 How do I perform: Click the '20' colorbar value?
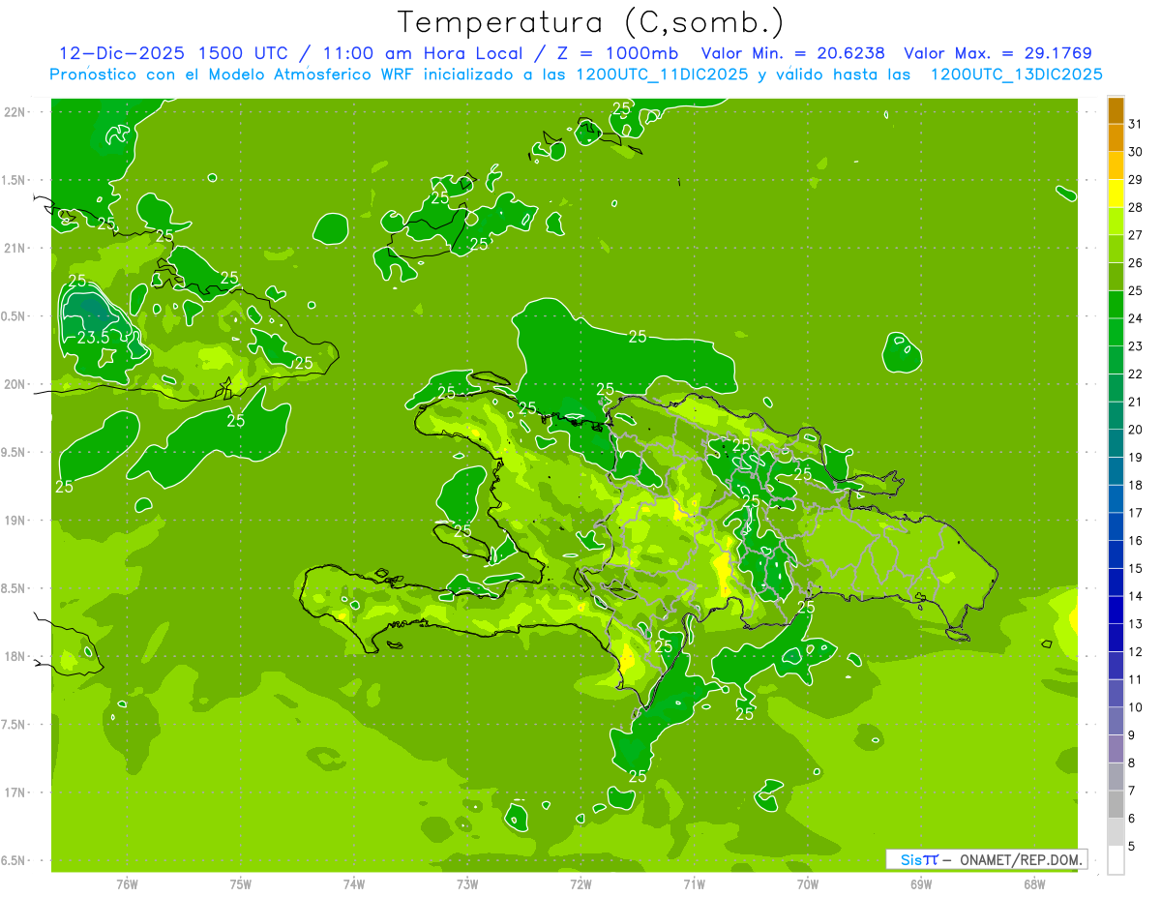coord(1136,430)
